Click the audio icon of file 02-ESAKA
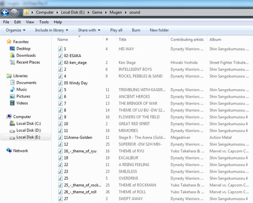253x203 pixels. [60, 56]
